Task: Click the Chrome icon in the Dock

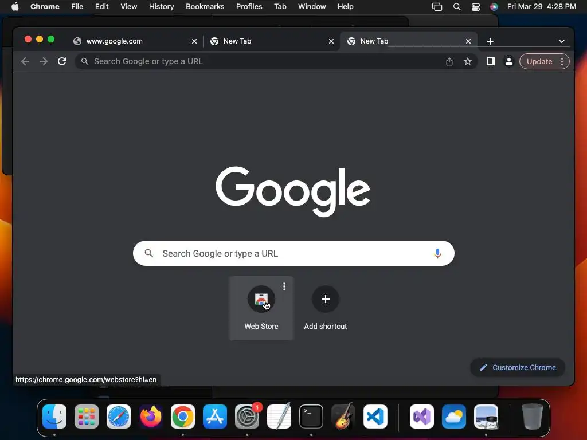Action: pos(183,417)
